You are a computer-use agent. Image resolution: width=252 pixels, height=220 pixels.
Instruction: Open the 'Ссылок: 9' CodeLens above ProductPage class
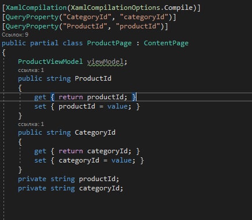coord(15,35)
